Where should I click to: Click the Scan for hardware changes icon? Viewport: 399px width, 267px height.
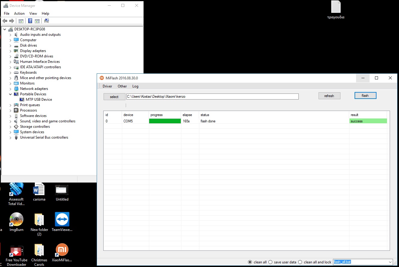47,21
